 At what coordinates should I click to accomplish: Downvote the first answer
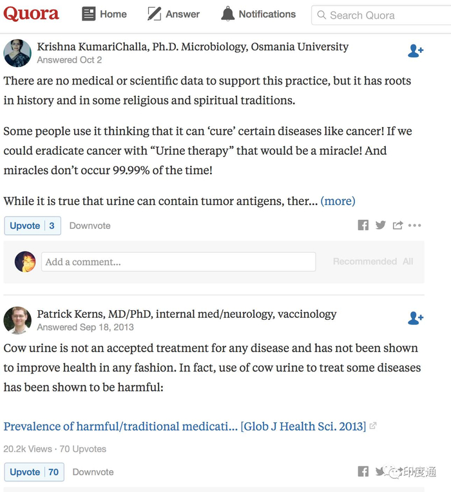click(x=90, y=226)
